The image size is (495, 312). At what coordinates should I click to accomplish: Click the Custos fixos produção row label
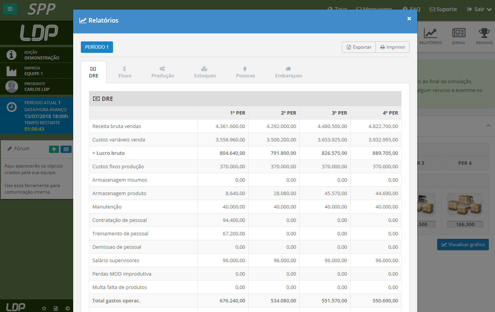118,166
